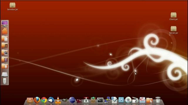This screenshot has height=105, width=188.
Task: Open the notepad-and-pencil text editor icon
Action: pyautogui.click(x=114, y=100)
